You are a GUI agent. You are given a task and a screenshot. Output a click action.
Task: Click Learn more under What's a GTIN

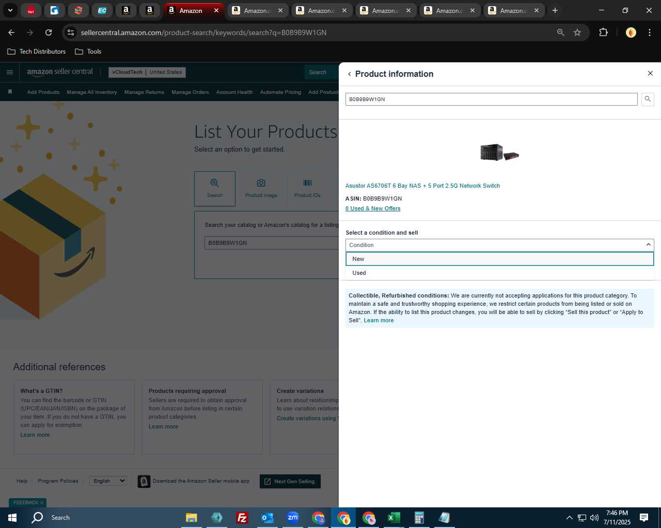point(35,435)
